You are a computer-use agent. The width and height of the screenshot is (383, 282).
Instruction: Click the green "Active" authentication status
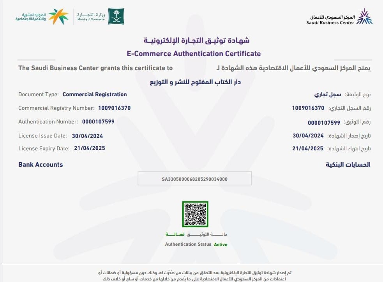click(221, 245)
